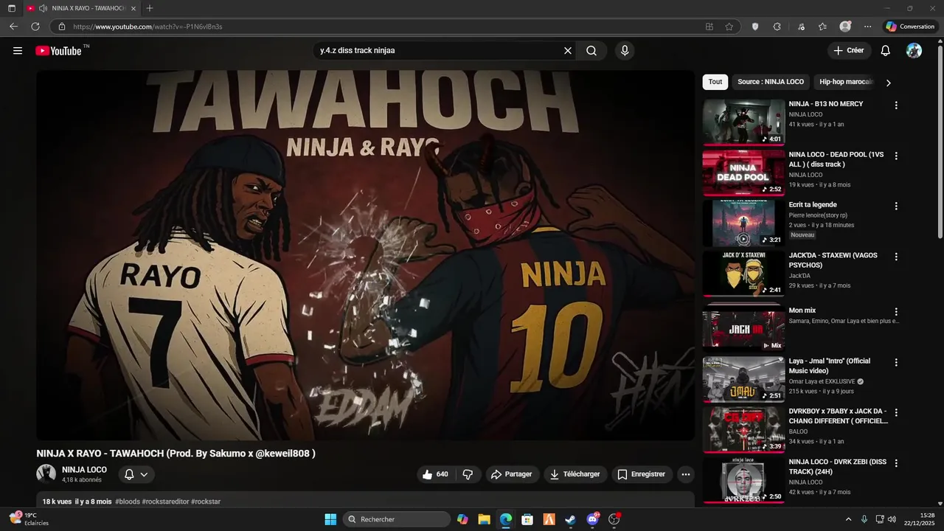Click the #rockstareditor hashtag
Viewport: 944px width, 531px height.
165,502
